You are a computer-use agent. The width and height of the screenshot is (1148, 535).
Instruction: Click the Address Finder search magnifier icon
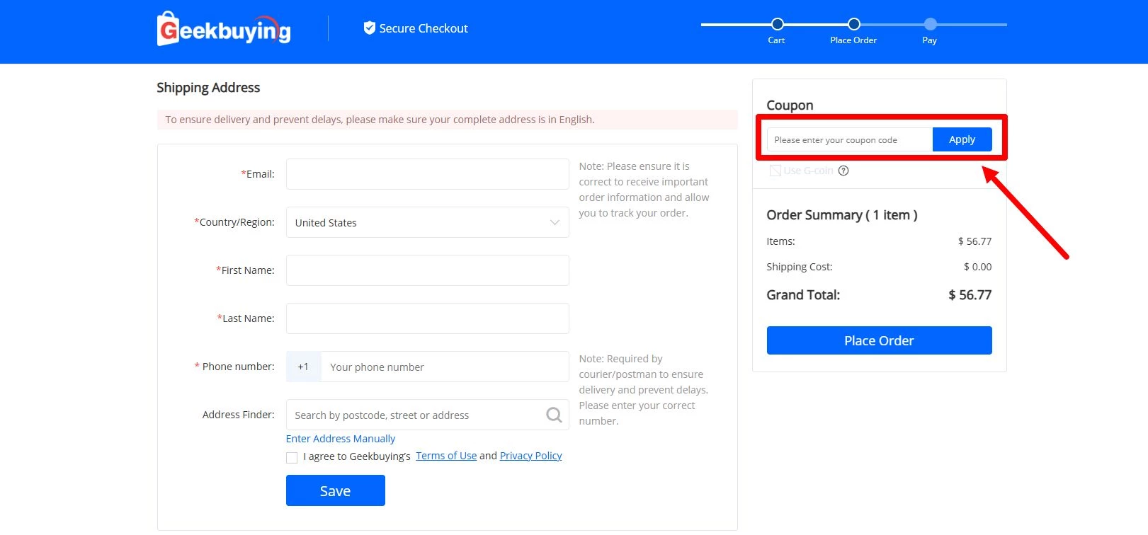point(554,415)
